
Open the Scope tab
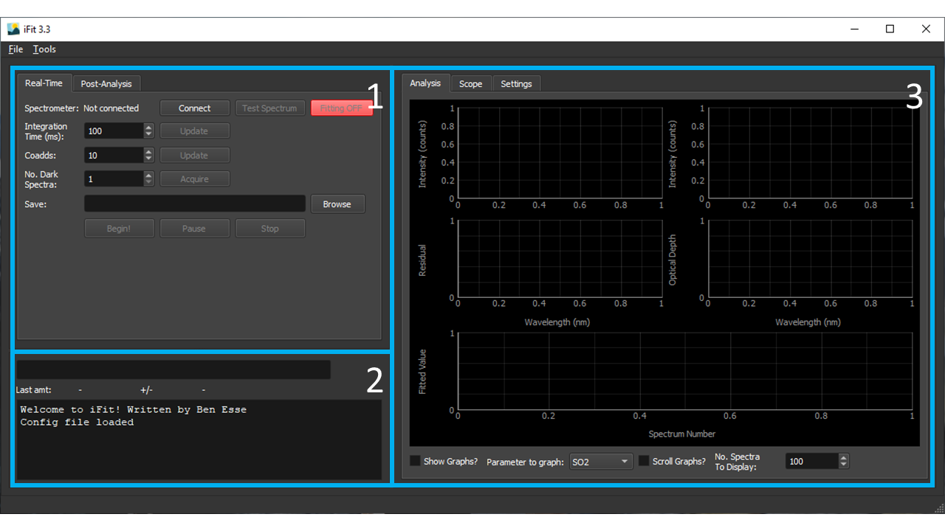pos(470,84)
